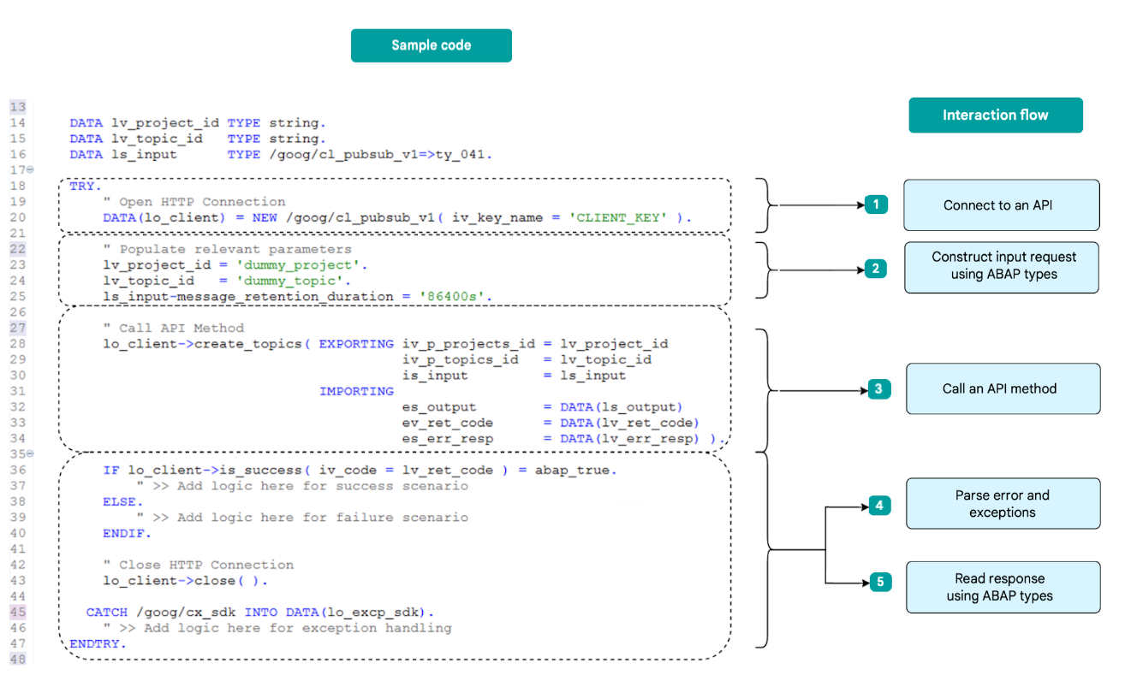
Task: Click the number 2 step badge
Action: click(x=875, y=269)
